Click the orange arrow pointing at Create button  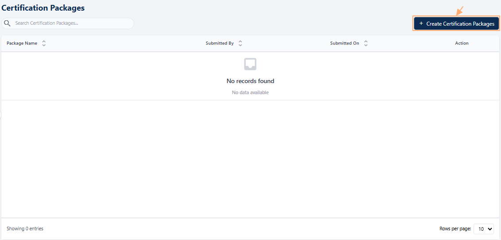(x=460, y=10)
